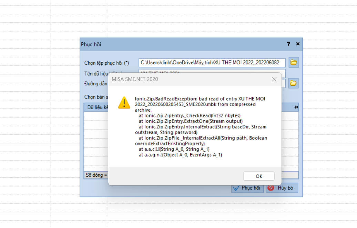Screen dimensions: 357x228
Task: Open help with the question mark icon
Action: click(x=288, y=44)
